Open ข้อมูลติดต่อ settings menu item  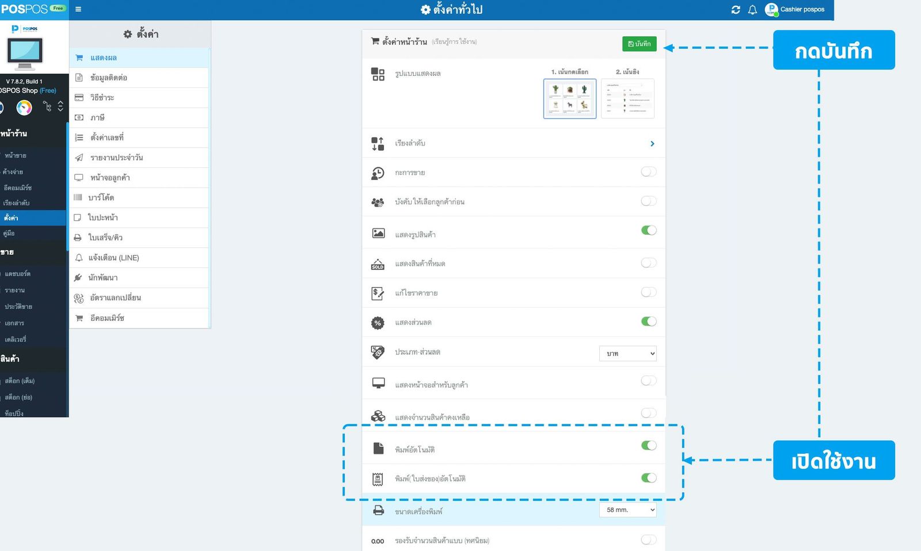tap(108, 78)
